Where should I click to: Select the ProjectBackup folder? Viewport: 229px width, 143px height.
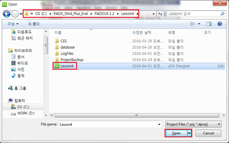(x=72, y=60)
